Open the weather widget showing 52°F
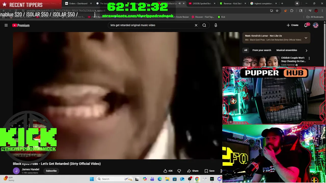Image resolution: width=326 pixels, height=183 pixels. point(9,179)
